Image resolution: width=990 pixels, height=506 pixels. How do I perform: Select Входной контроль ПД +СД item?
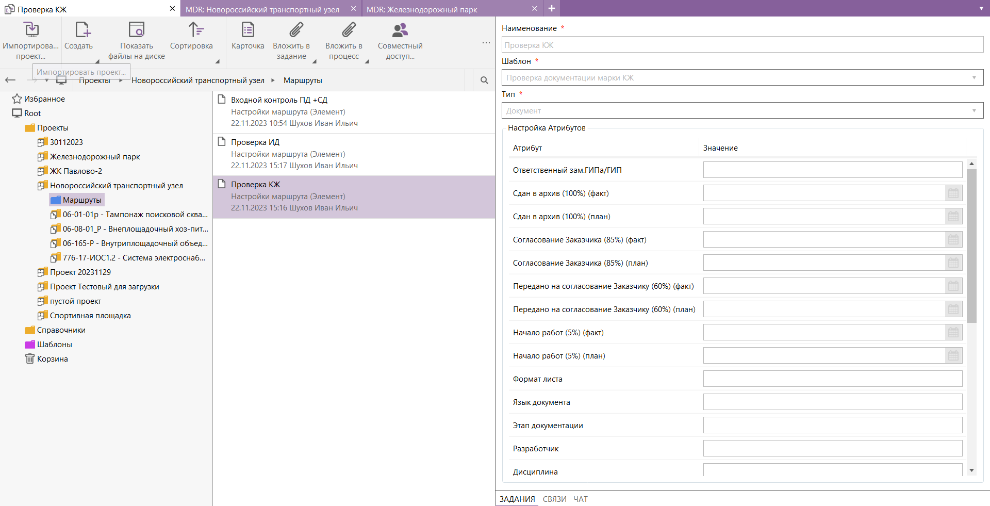[x=354, y=112]
